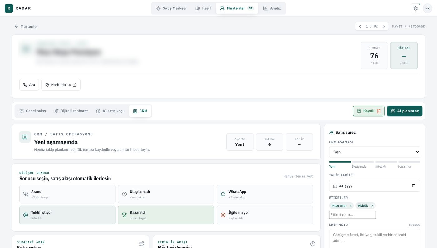Viewport: 437px width, 248px height.
Task: Click the Satış rotası route icon
Action: 141,244
